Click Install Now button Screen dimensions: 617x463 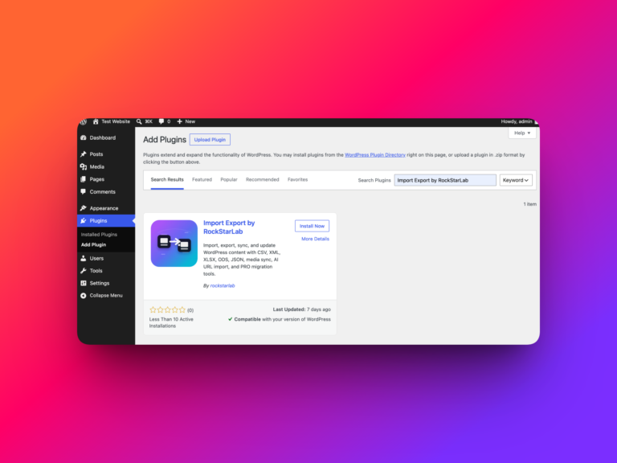coord(312,226)
